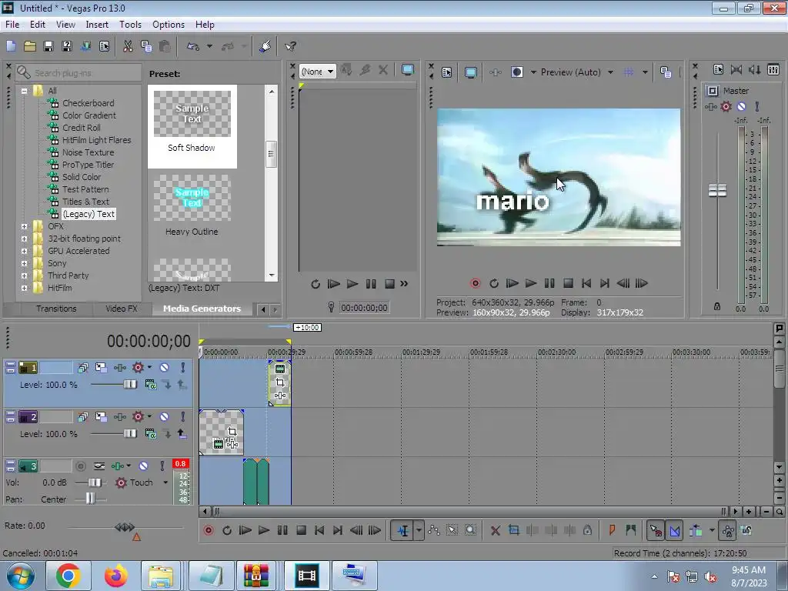Expand the 32-bit floating point folder
788x591 pixels.
coord(24,239)
